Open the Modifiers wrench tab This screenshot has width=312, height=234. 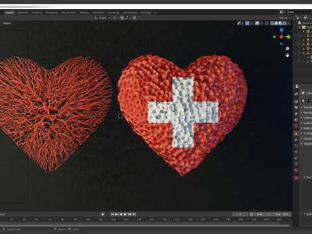[x=296, y=140]
